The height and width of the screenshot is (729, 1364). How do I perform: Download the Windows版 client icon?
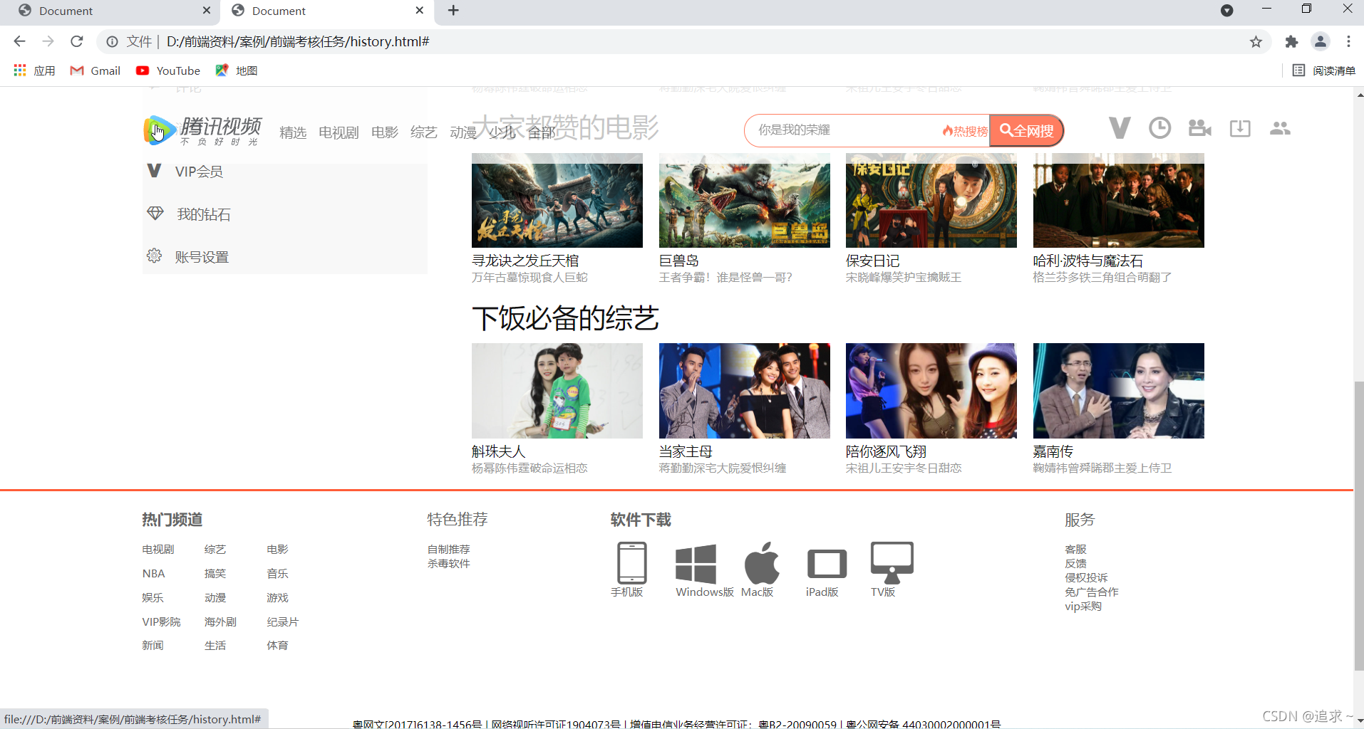pos(696,563)
